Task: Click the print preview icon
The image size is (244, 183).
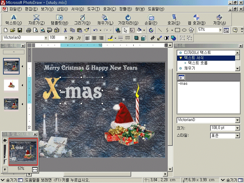Action: tap(36, 30)
